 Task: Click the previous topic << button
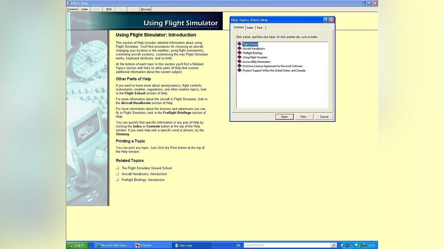121,9
